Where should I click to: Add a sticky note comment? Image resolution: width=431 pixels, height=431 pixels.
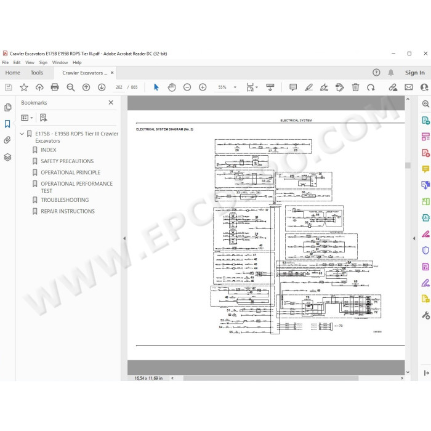point(293,87)
